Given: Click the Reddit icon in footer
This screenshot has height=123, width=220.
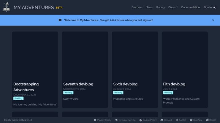Looking at the screenshot, I should pos(207,120).
